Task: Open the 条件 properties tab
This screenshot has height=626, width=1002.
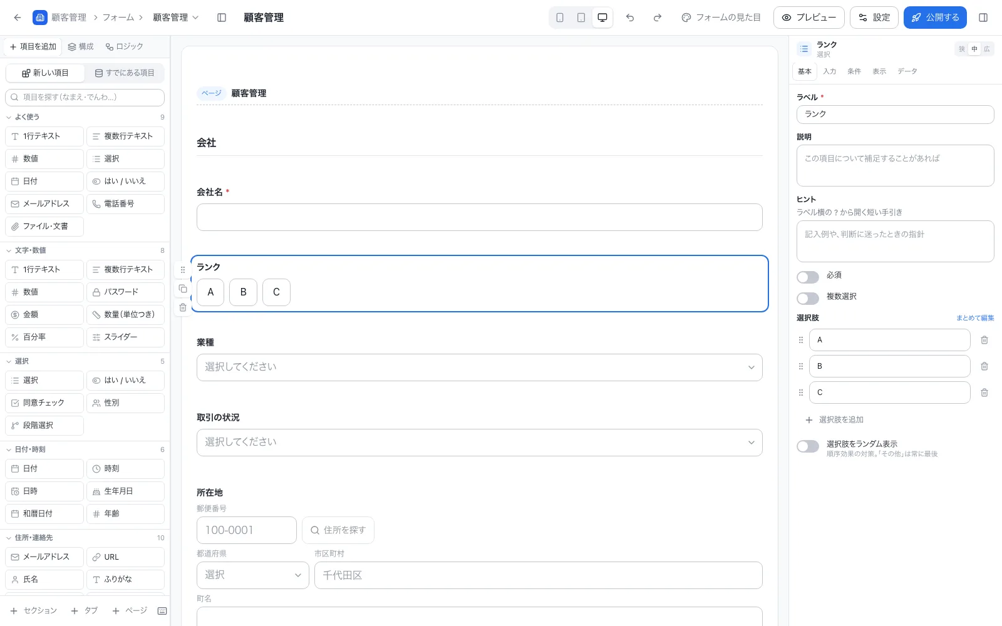Action: tap(854, 71)
